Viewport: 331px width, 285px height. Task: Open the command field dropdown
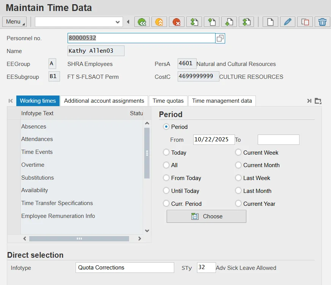[118, 22]
